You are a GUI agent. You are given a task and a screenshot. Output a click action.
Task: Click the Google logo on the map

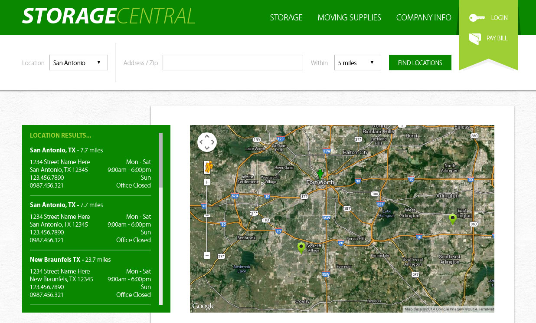[203, 307]
